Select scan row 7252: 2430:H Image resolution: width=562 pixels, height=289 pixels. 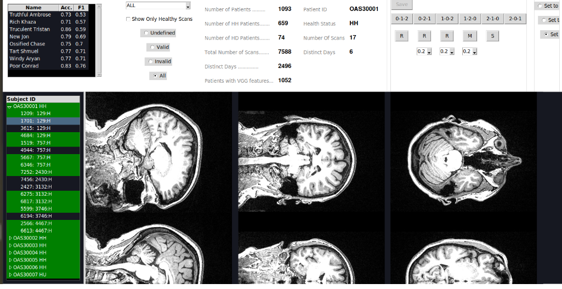pos(43,172)
